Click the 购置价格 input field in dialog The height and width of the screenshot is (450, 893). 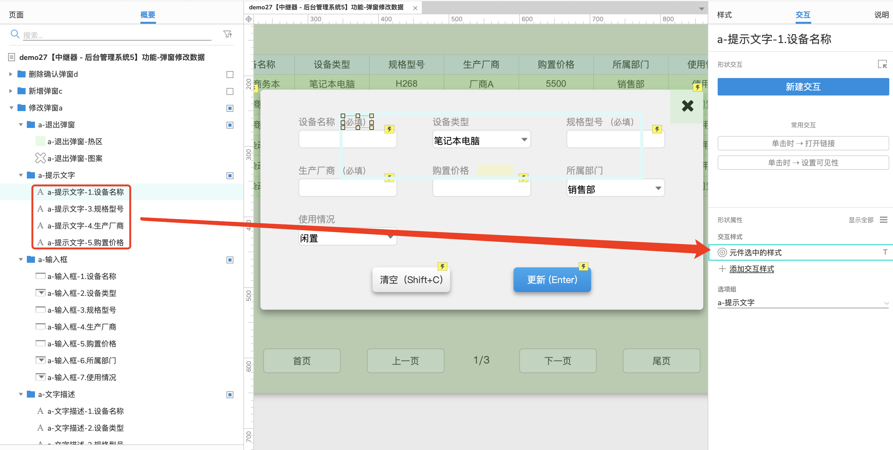tap(481, 188)
